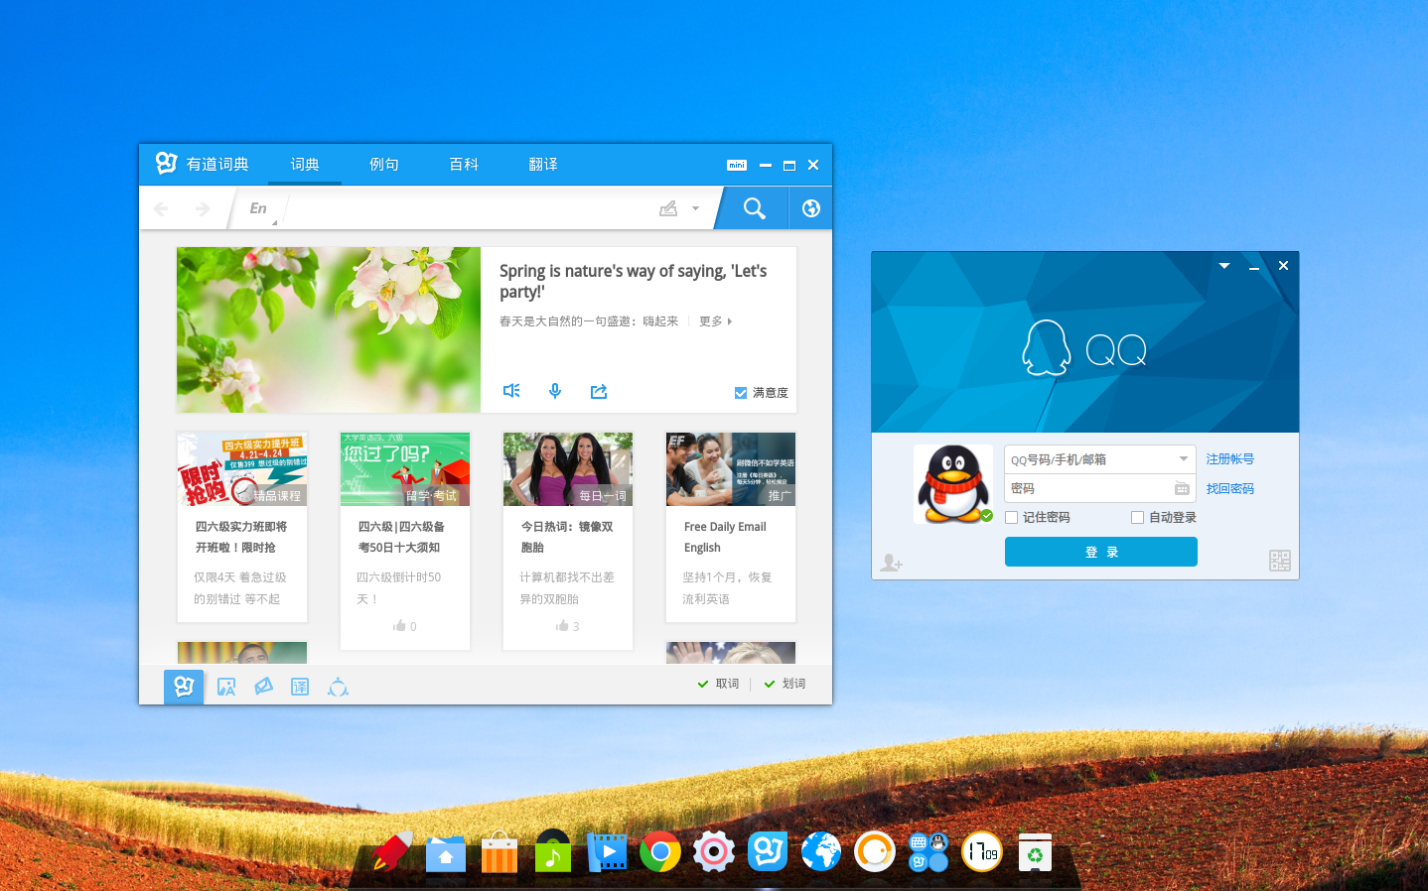Switch Youdao to mini mode
The image size is (1428, 891).
point(737,166)
